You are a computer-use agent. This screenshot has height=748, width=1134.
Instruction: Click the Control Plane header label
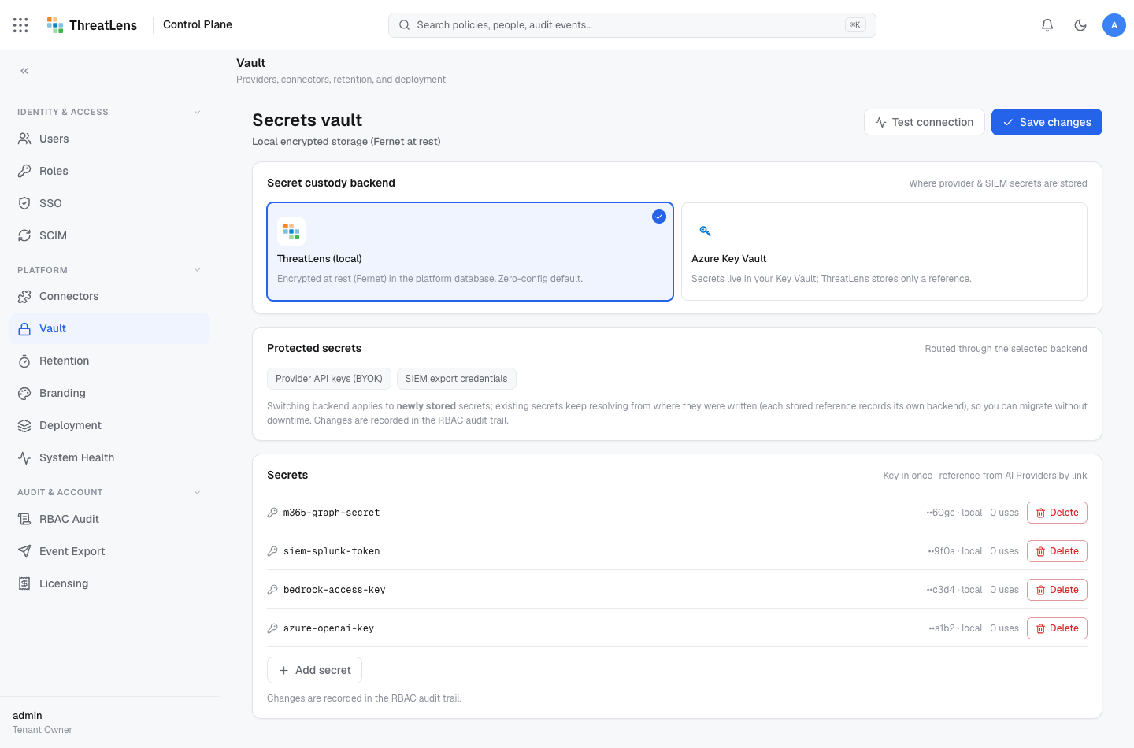(x=198, y=24)
